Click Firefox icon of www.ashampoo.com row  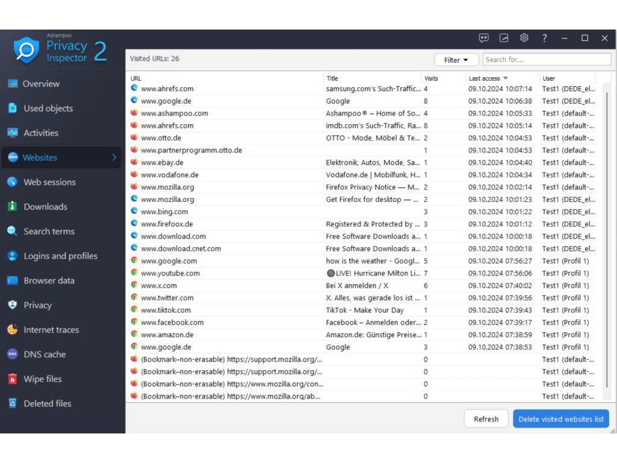pyautogui.click(x=134, y=113)
